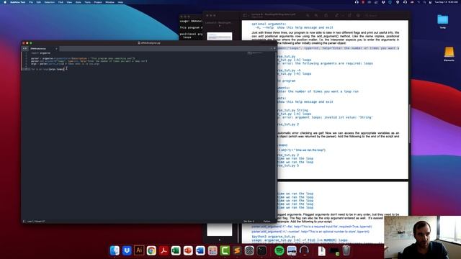Viewport: 461px width, 259px height.
Task: Open Adobe Illustrator in the Dock
Action: point(139,250)
